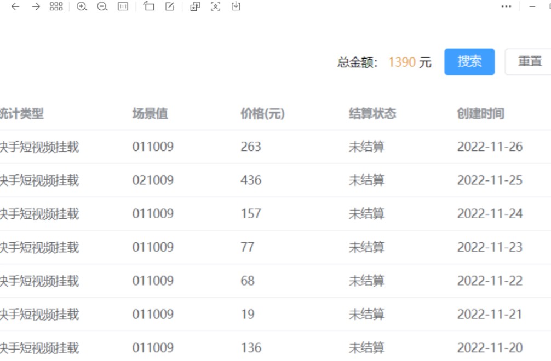Click the date 2022-11-20
551x361 pixels.
[490, 348]
